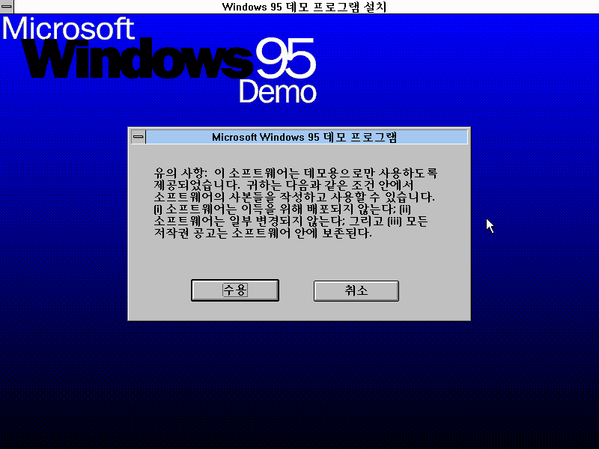The image size is (599, 449).
Task: Click the text line starting with '소프트웨어의 사본들을'
Action: 294,197
